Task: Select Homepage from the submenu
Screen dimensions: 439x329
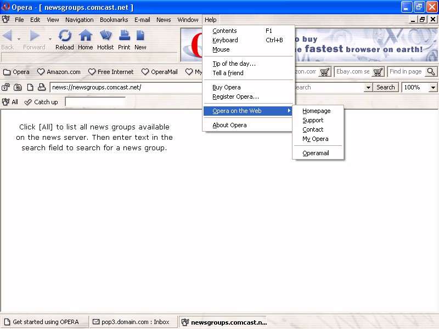Action: [317, 111]
